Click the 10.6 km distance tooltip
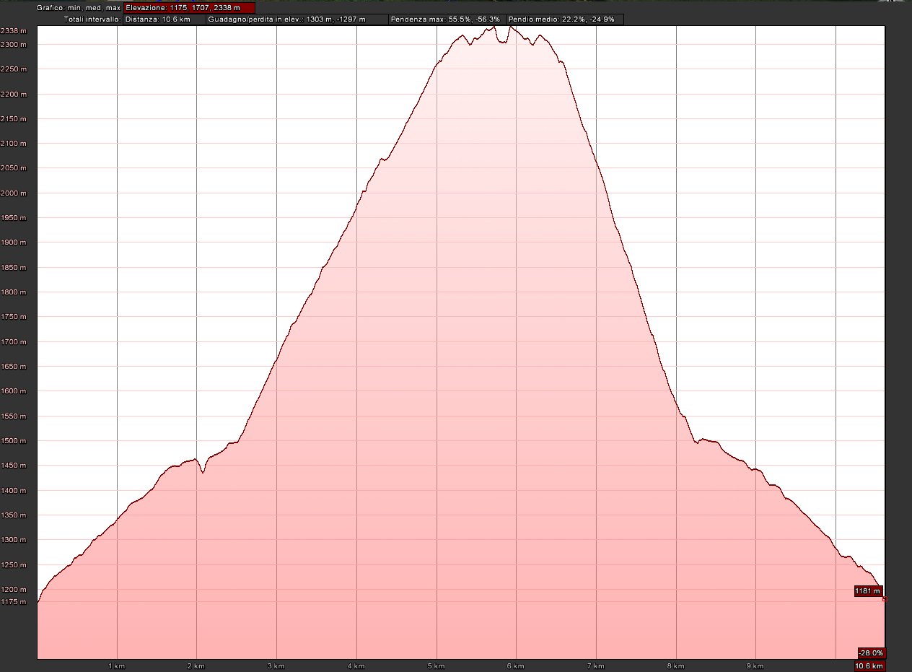Viewport: 912px width, 672px height. click(869, 666)
